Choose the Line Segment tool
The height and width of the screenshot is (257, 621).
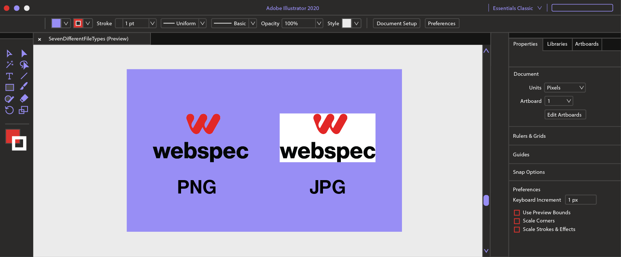coord(24,76)
